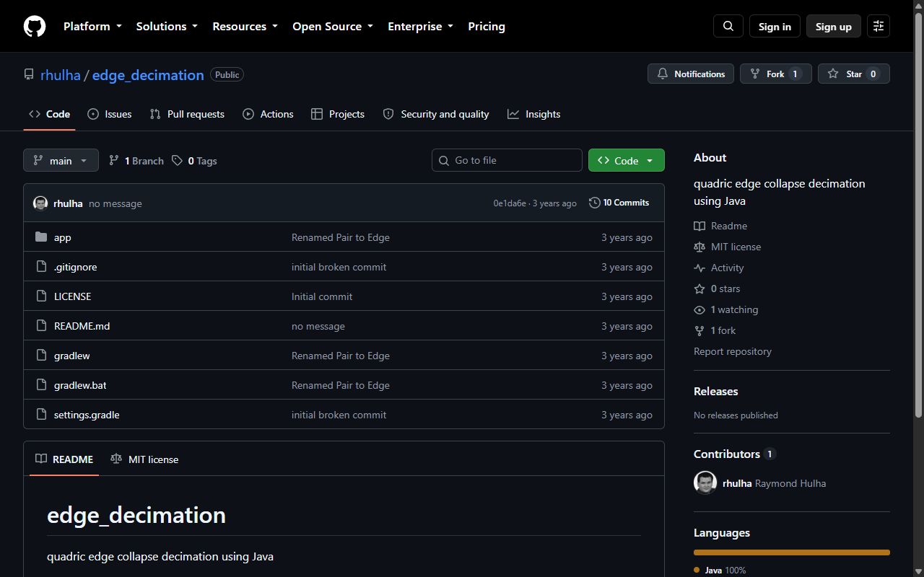Image resolution: width=924 pixels, height=577 pixels.
Task: Open the Projects tab
Action: [x=338, y=114]
